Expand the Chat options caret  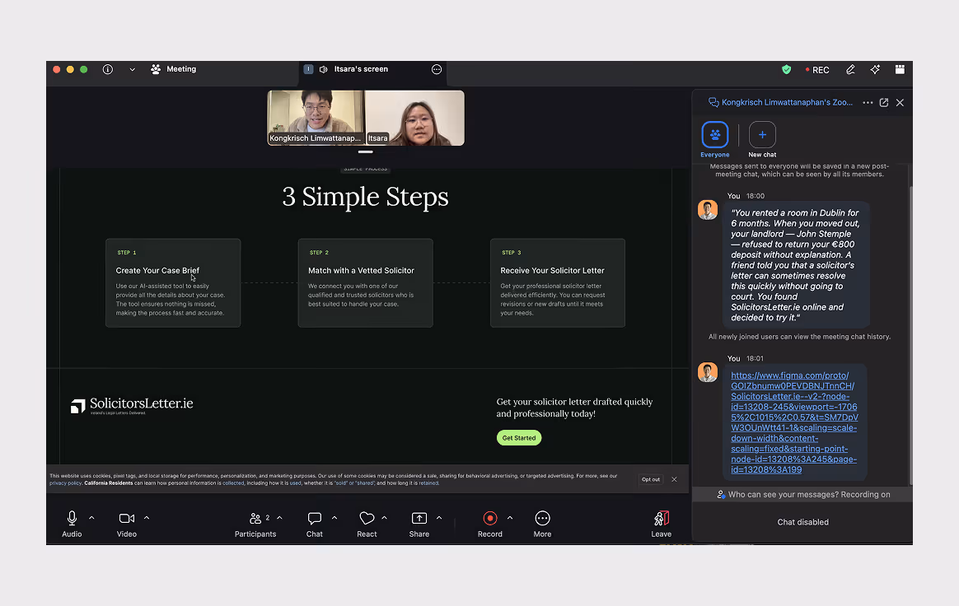(x=334, y=518)
